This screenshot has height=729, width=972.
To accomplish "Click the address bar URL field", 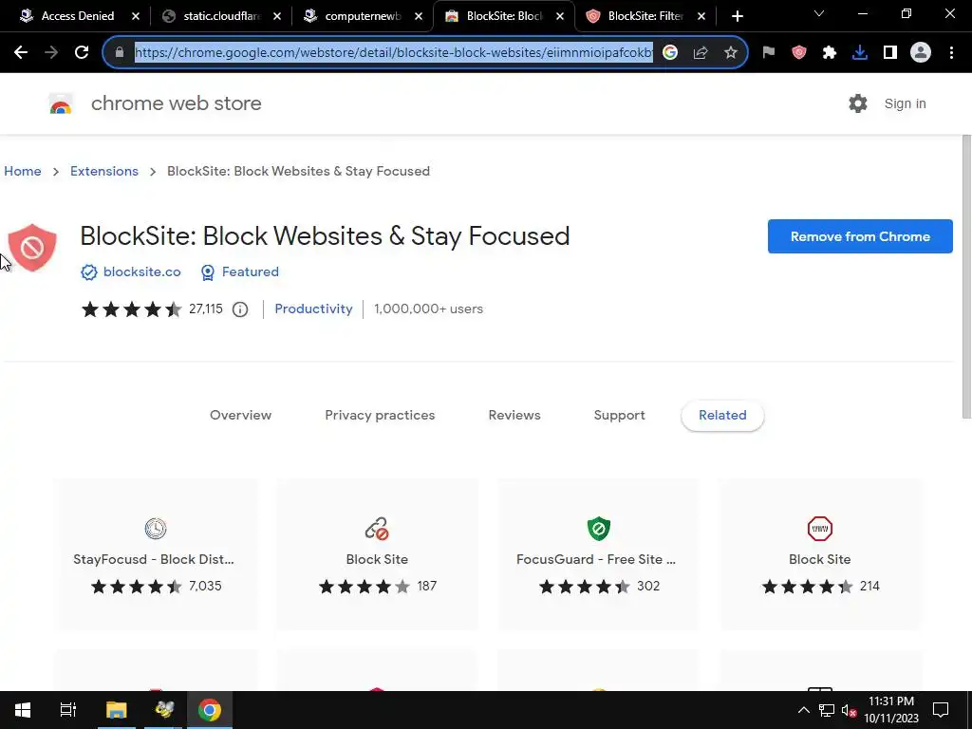I will point(393,53).
